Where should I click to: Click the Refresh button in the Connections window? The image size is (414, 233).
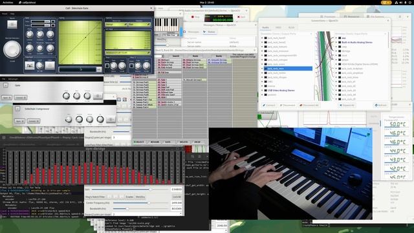pos(380,105)
